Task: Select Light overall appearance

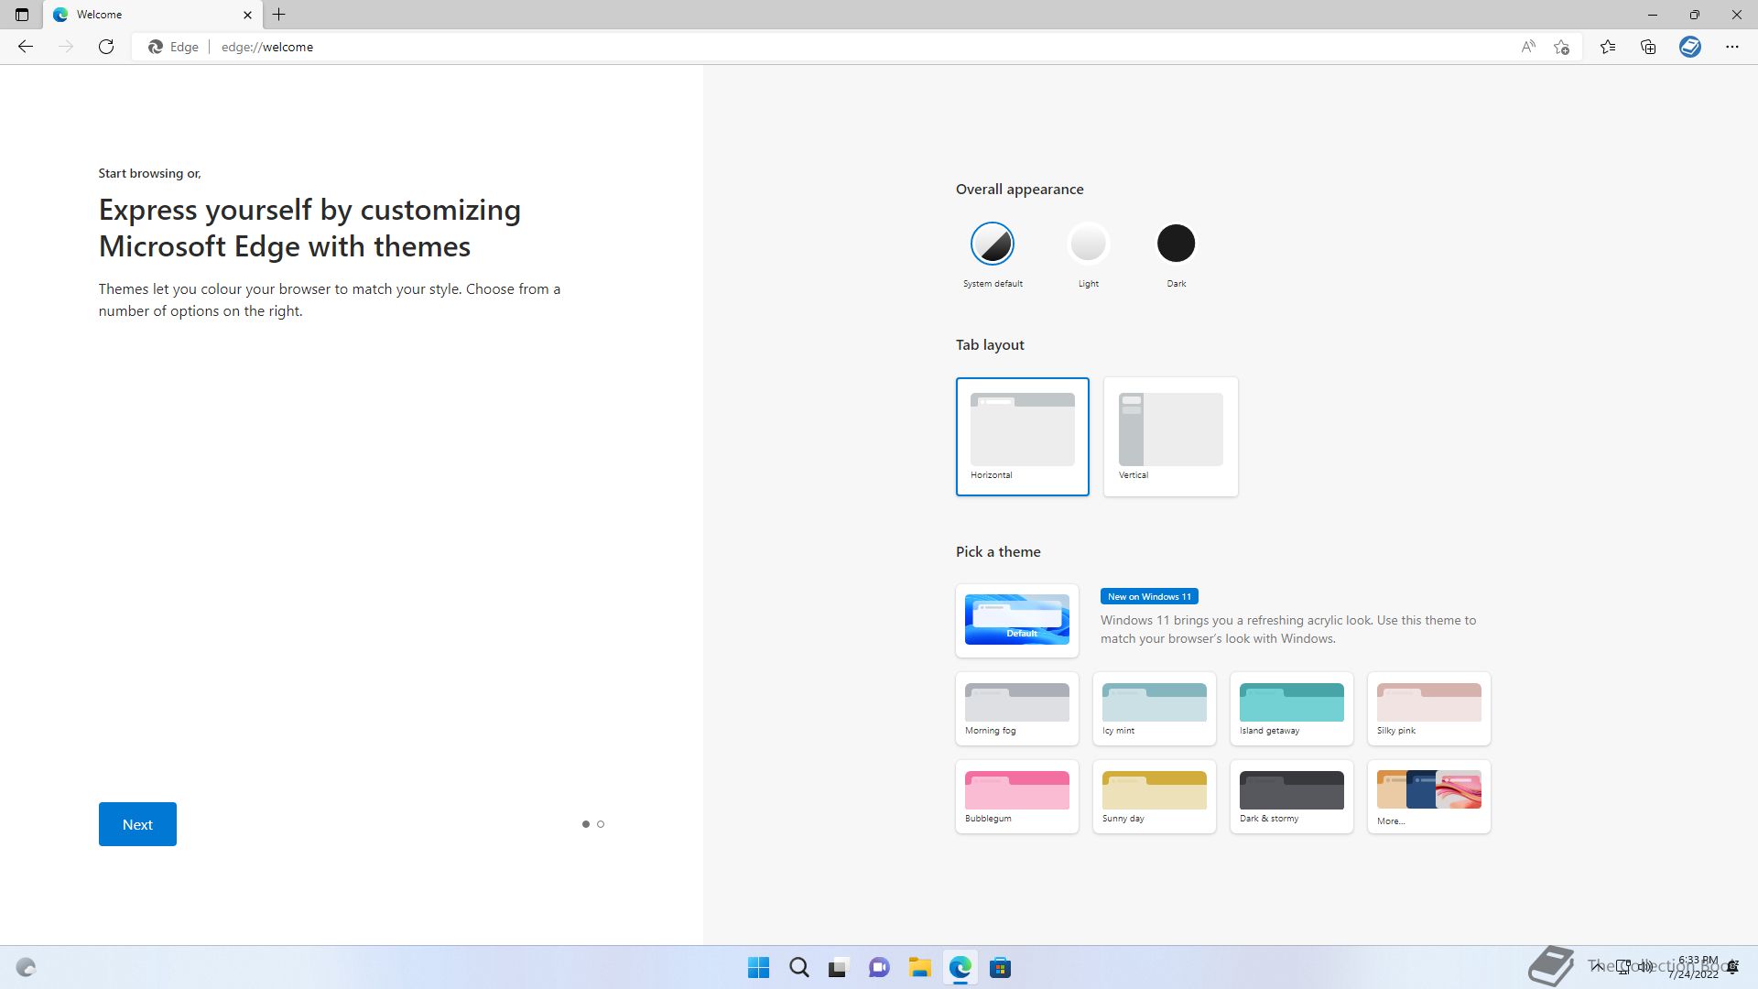Action: (x=1088, y=244)
